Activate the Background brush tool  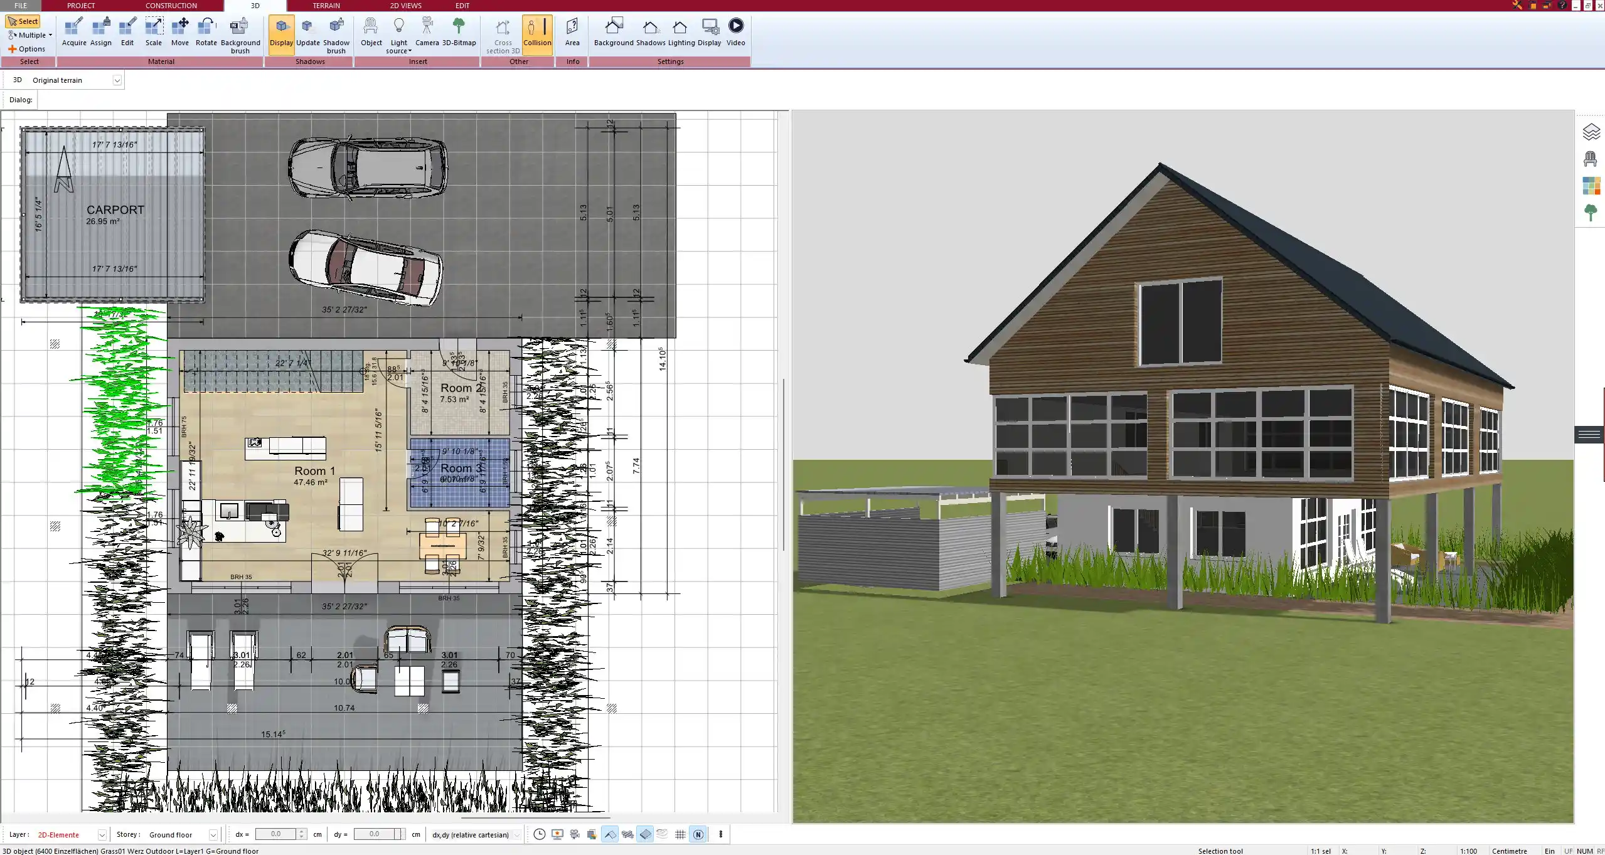point(240,36)
